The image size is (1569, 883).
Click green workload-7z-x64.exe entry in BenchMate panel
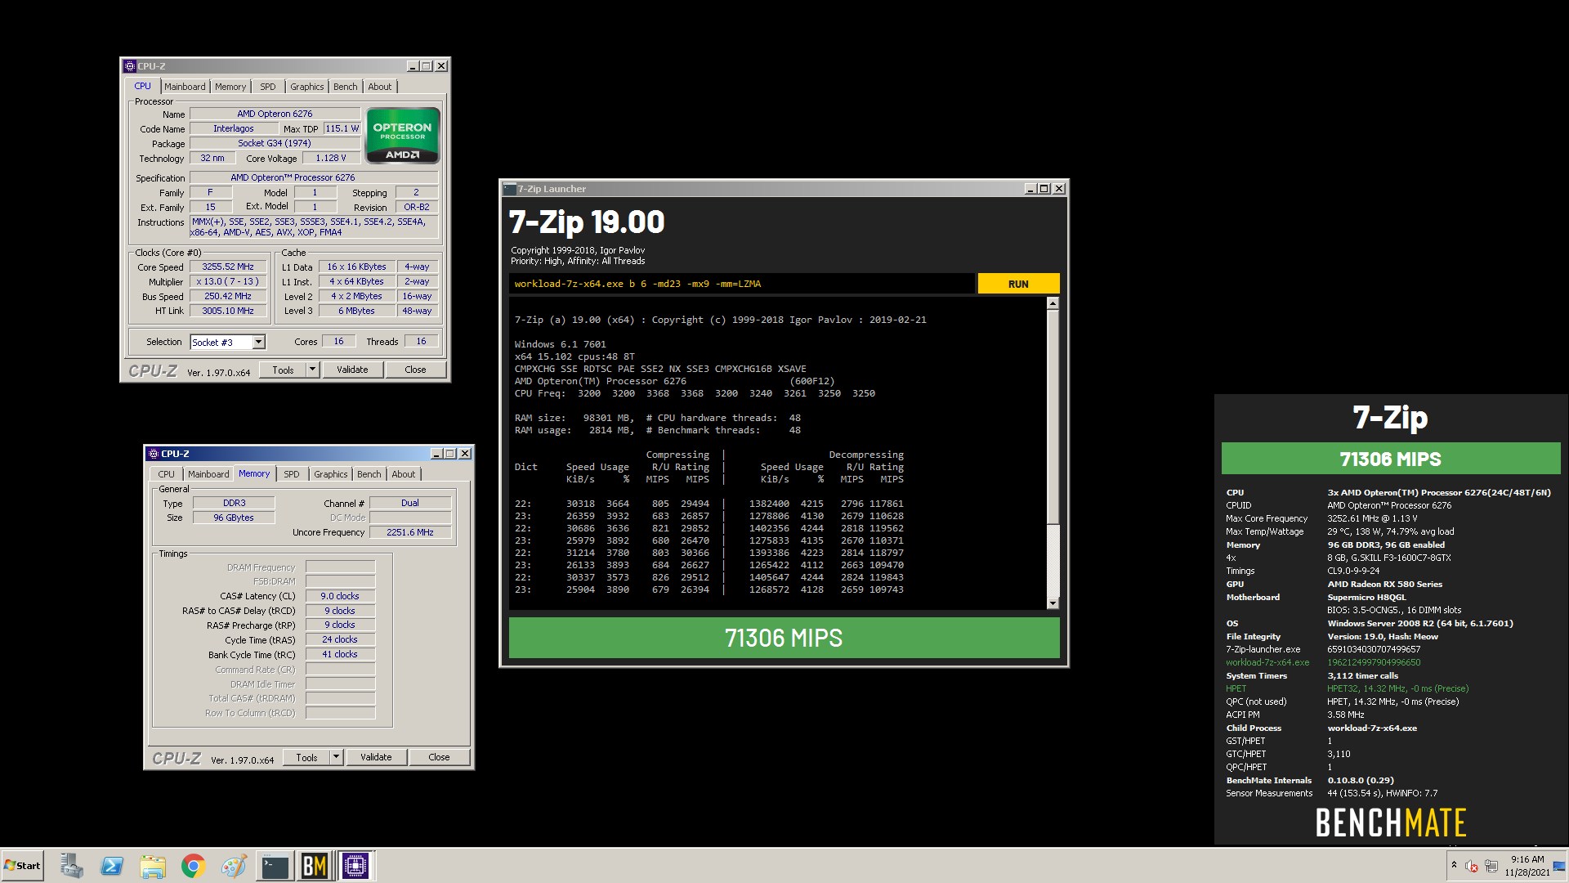[x=1267, y=662]
